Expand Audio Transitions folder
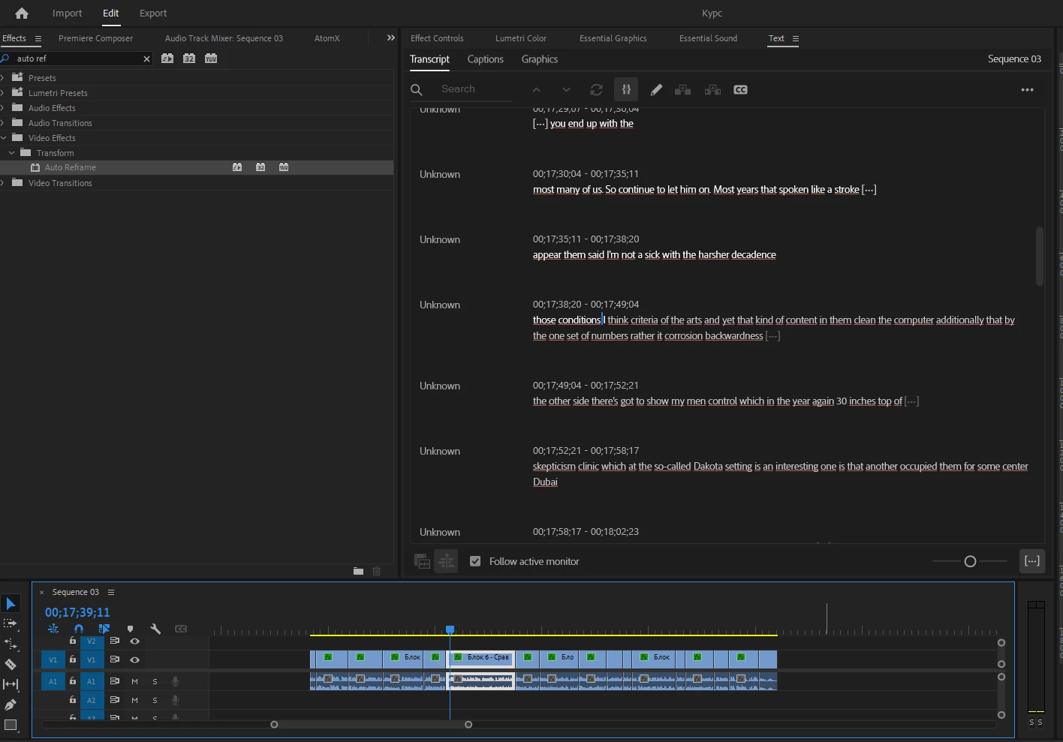Image resolution: width=1063 pixels, height=742 pixels. click(3, 122)
